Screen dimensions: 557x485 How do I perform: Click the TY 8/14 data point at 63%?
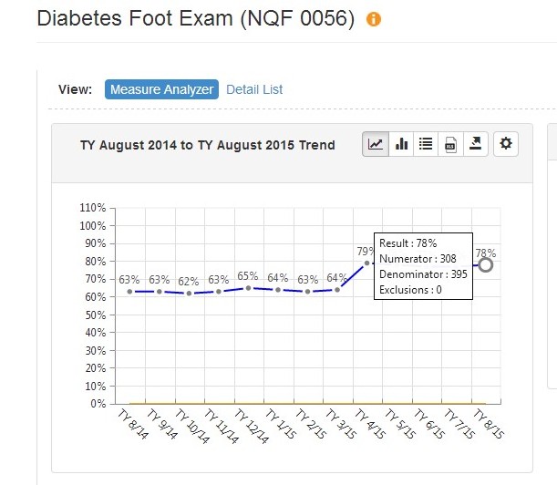click(130, 292)
